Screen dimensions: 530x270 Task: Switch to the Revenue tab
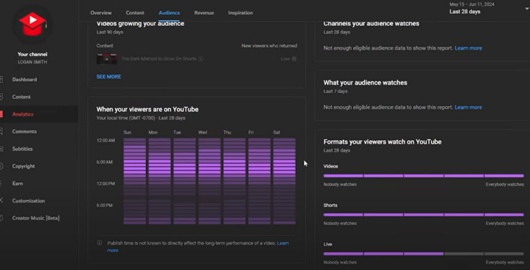click(x=204, y=13)
